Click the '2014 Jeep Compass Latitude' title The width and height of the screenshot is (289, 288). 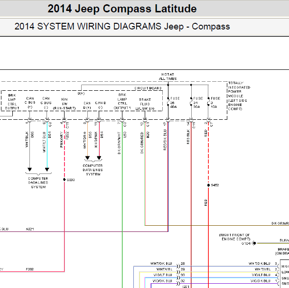pos(122,9)
